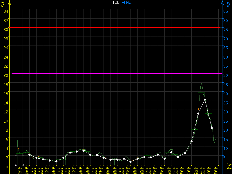
Task: Select the peak white data point on 6.12.2012
Action: (205, 99)
